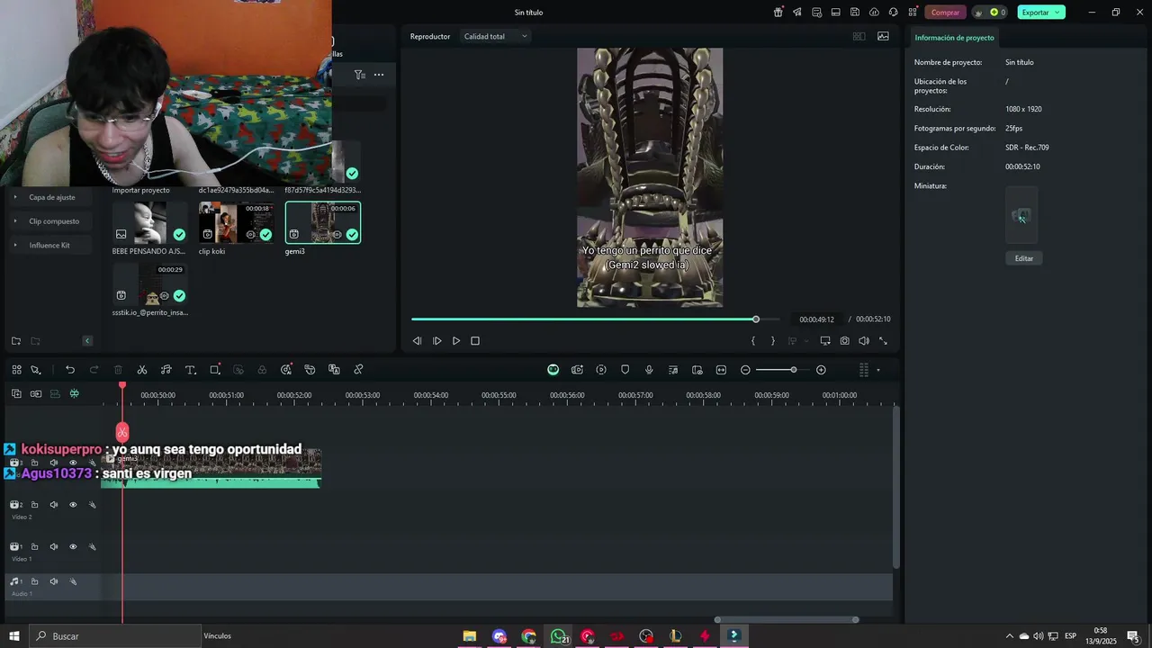This screenshot has height=648, width=1152.
Task: Select the gemi3 media thumbnail
Action: tap(323, 222)
